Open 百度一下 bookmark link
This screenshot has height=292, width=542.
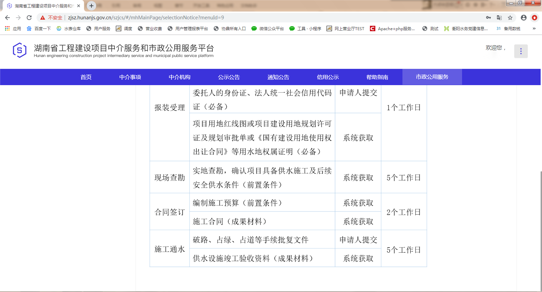[x=39, y=28]
